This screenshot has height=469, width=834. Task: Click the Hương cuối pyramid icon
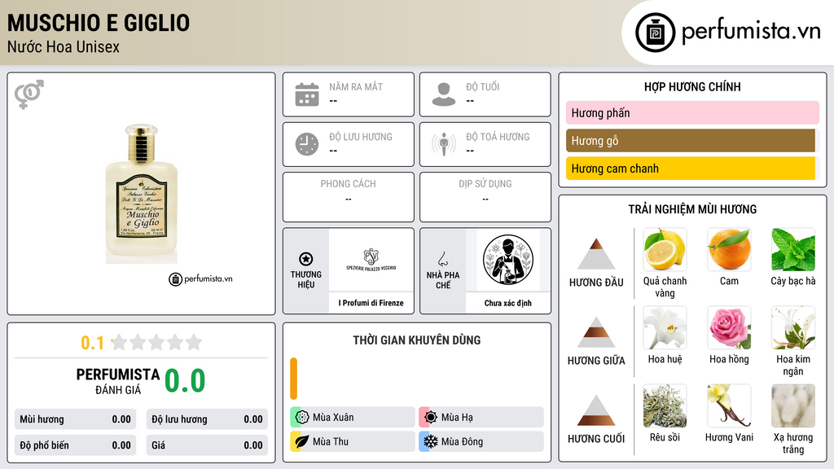596,410
